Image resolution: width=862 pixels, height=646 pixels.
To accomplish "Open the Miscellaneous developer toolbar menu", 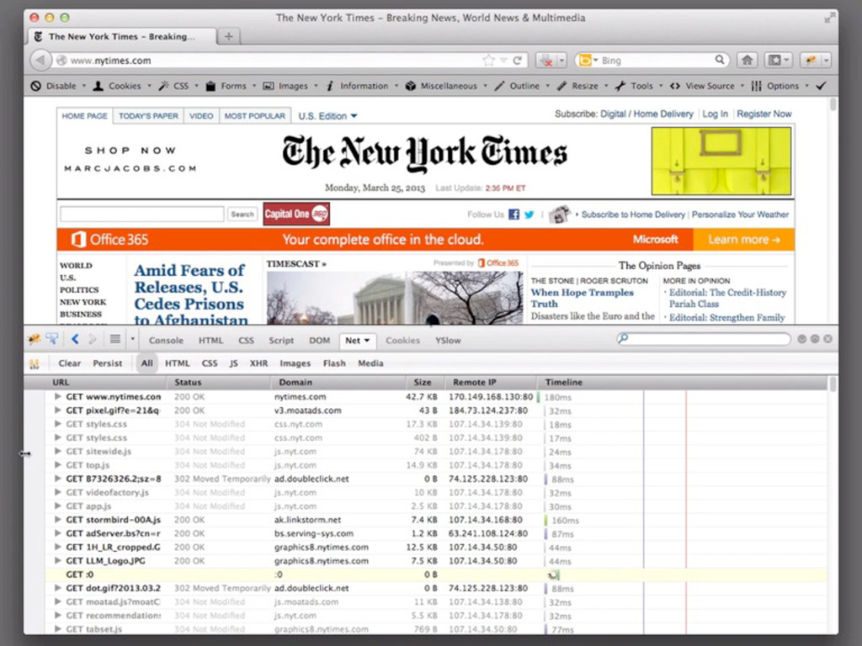I will pos(446,86).
